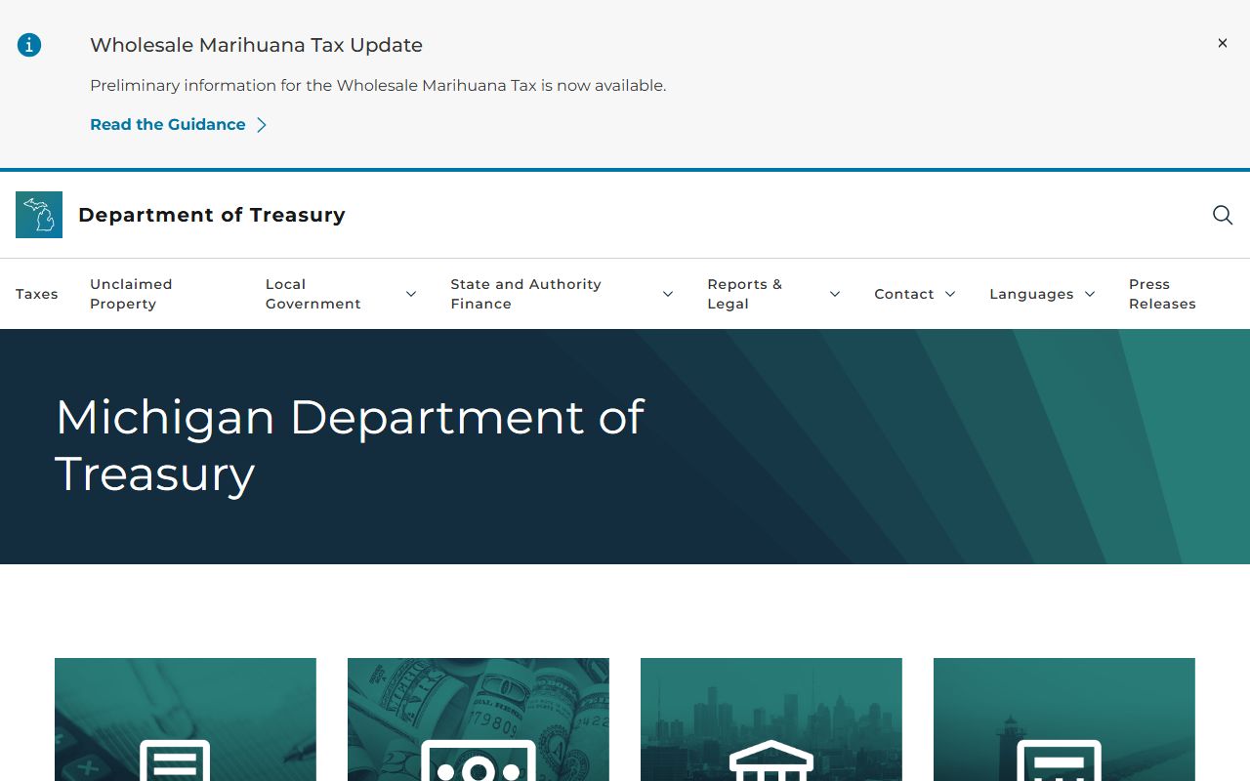Click the form icon on fourth card
Viewport: 1250px width, 781px height.
[x=1060, y=760]
